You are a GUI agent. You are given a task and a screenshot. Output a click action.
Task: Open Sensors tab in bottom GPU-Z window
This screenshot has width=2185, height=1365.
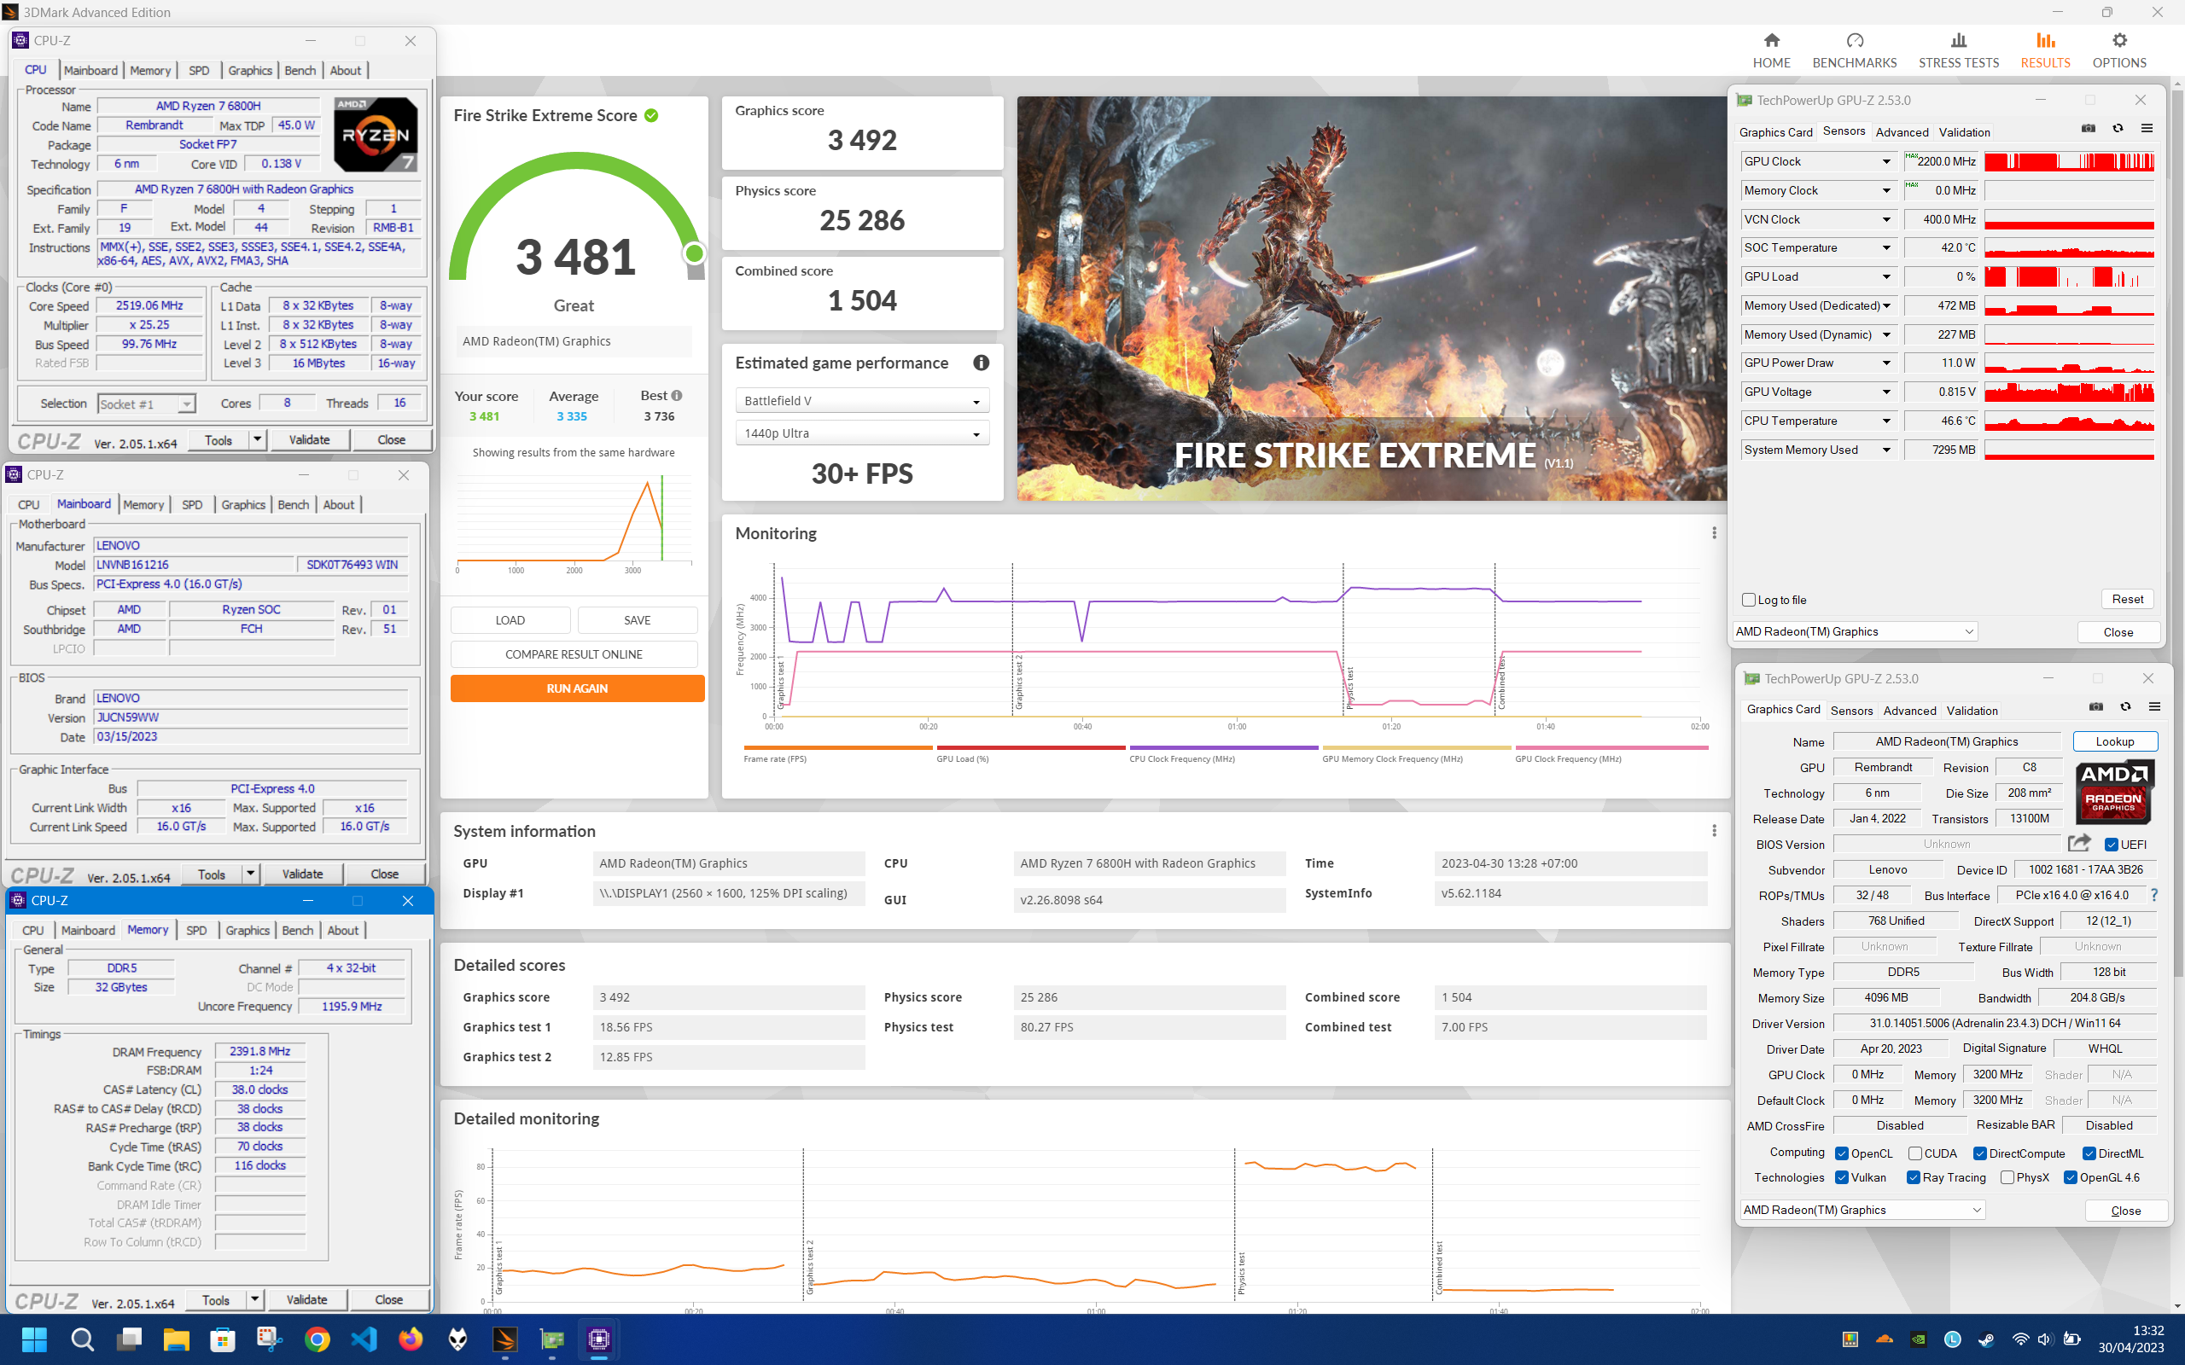(1851, 711)
